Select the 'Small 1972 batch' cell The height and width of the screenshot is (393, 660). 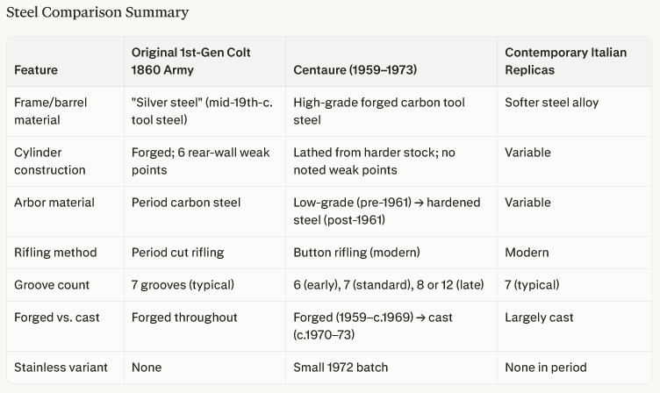(341, 368)
